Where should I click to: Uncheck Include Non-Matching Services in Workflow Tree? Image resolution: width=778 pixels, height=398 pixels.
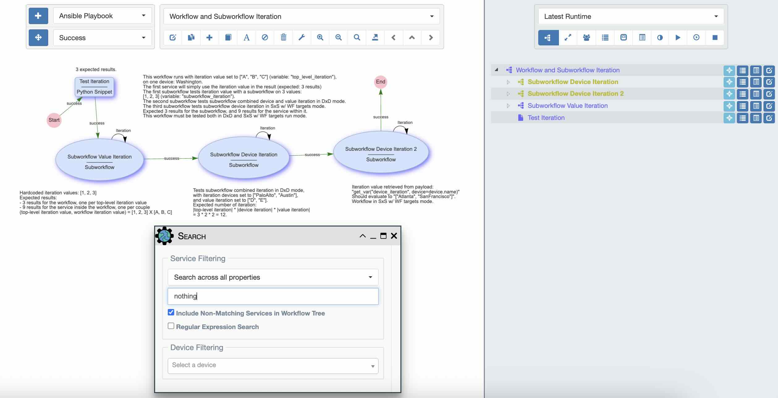(171, 312)
